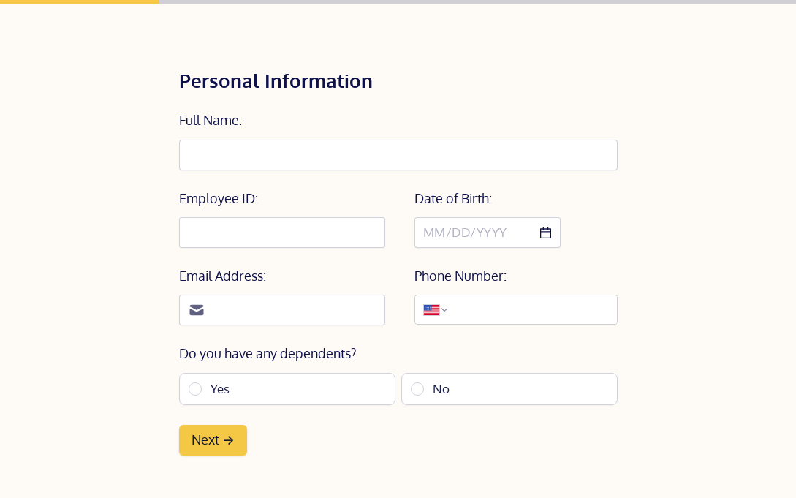796x498 pixels.
Task: Select the No radio button for dependents
Action: tap(417, 389)
